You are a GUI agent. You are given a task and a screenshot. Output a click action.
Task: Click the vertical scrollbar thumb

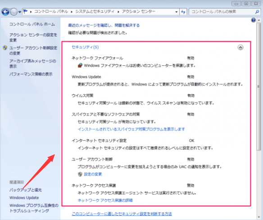(258, 87)
